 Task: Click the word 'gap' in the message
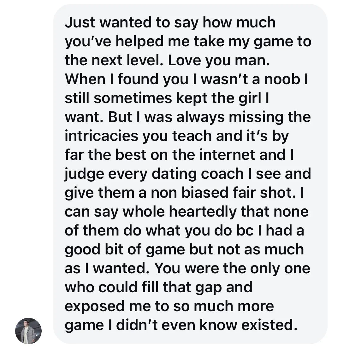[209, 287]
